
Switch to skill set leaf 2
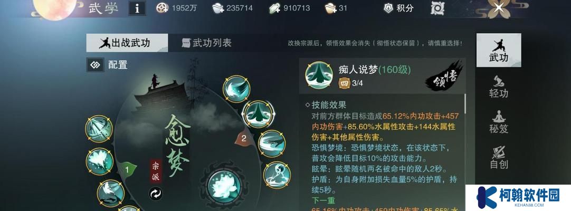coord(244,138)
